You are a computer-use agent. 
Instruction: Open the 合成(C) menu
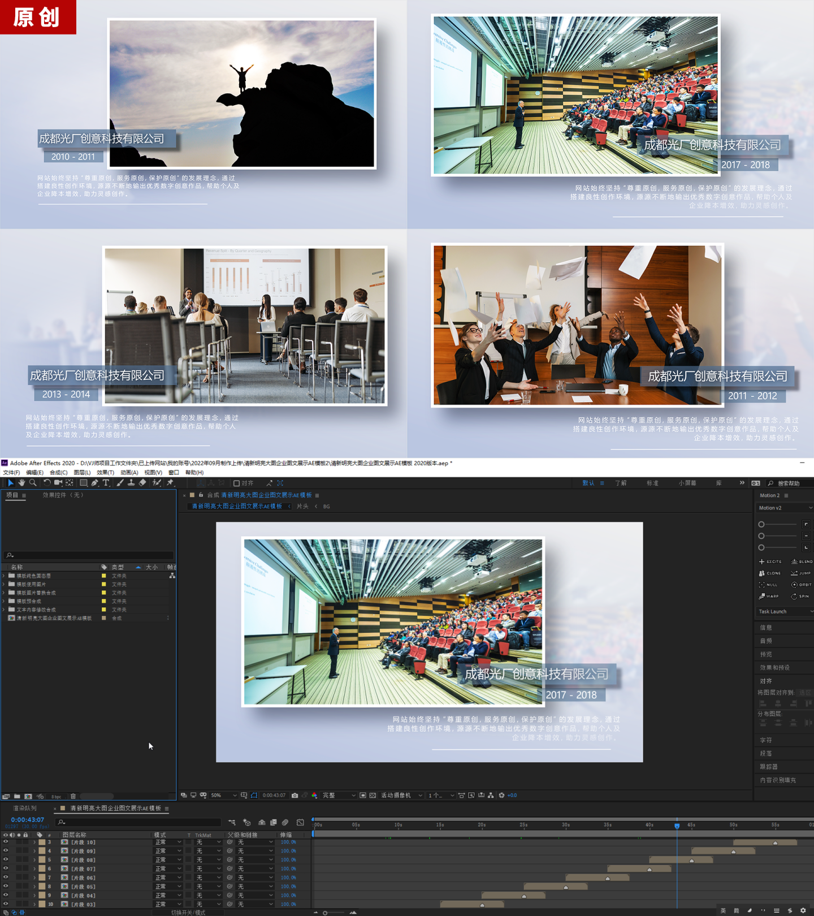tap(58, 473)
